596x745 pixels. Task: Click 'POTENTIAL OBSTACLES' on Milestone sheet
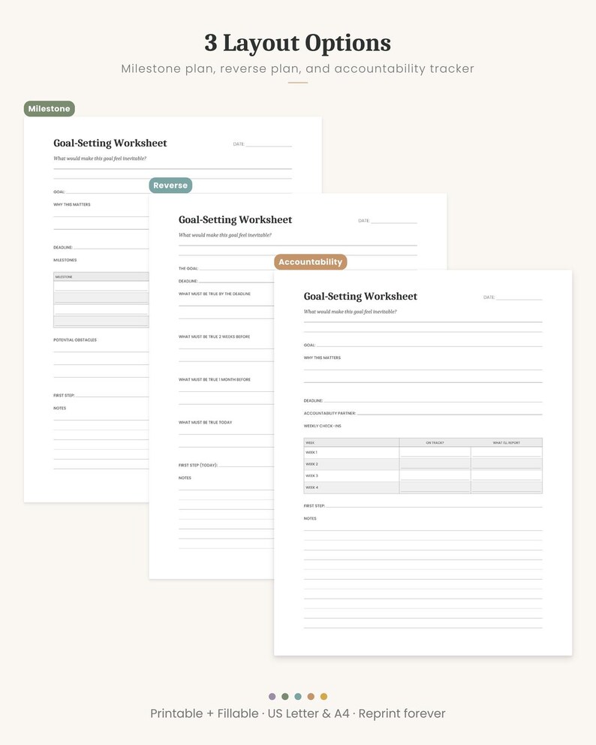75,339
